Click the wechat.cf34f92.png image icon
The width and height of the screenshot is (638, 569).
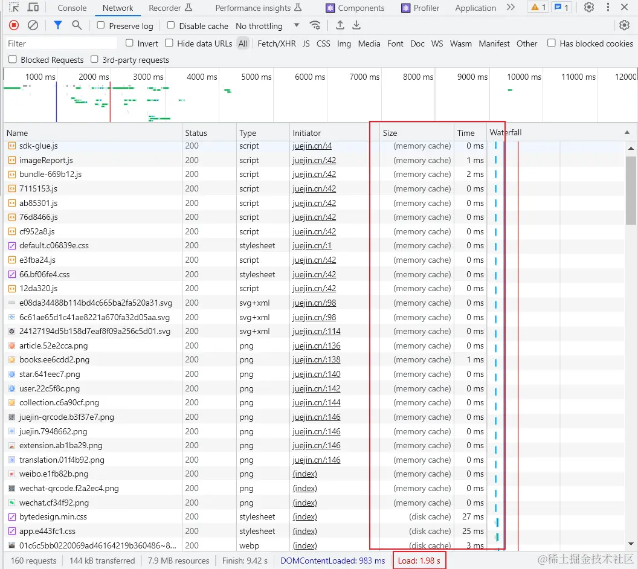(12, 503)
